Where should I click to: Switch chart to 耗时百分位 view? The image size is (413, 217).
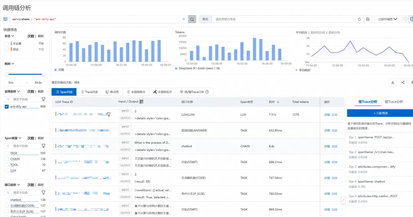pos(318,32)
